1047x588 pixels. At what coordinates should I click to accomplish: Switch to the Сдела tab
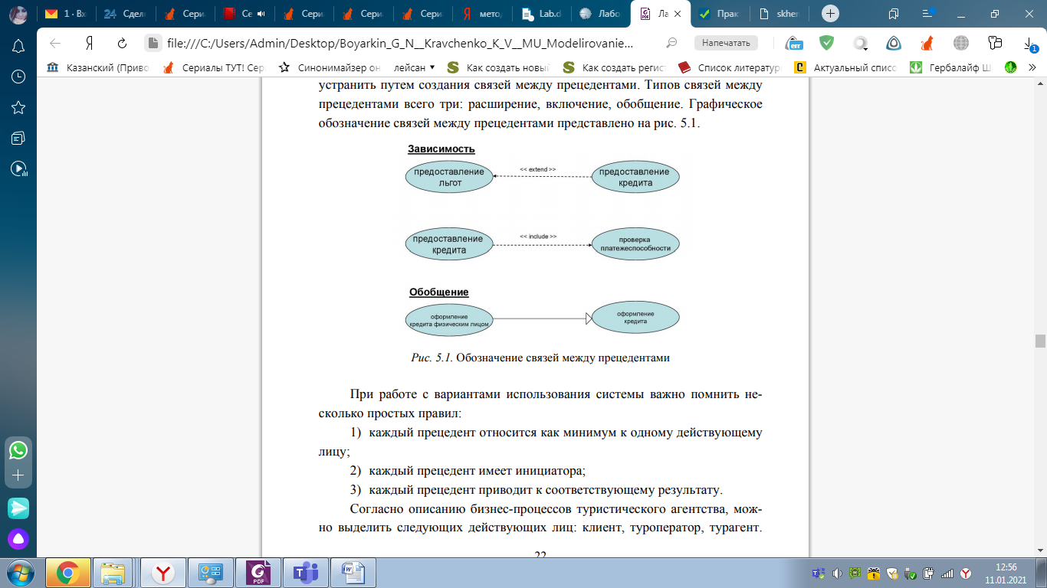tap(125, 13)
